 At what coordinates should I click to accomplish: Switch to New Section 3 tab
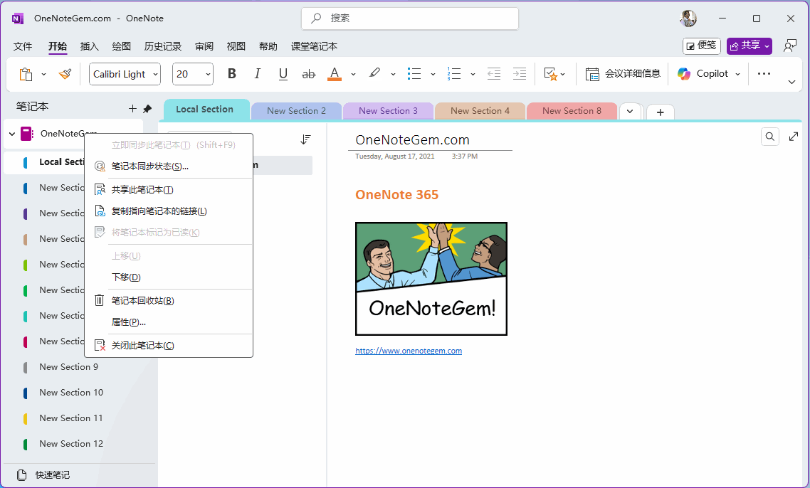pos(388,110)
